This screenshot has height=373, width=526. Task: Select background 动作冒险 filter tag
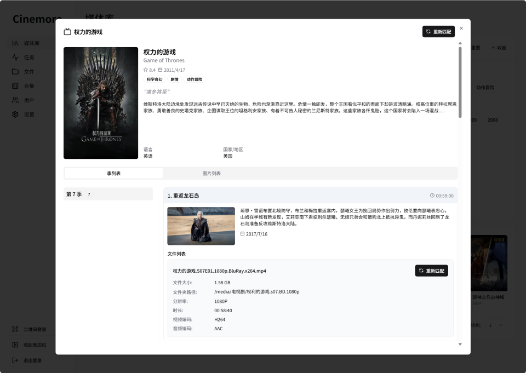coord(485,88)
